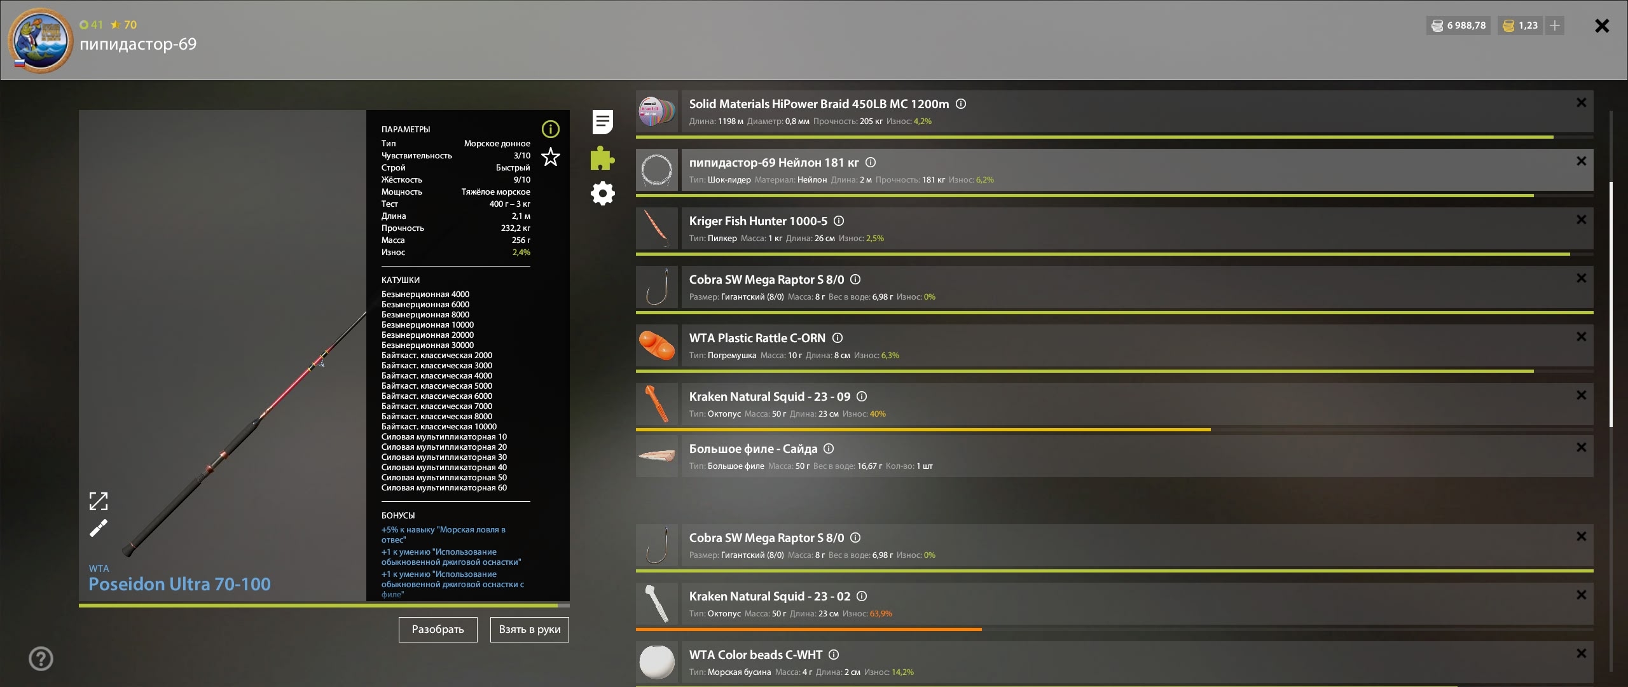Screen dimensions: 1628x687
Task: Click the tackle list vertical scrollbar
Action: click(1610, 304)
